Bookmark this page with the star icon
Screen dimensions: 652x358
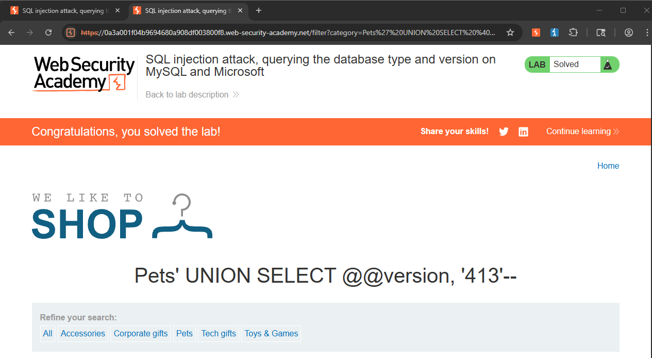pos(510,32)
